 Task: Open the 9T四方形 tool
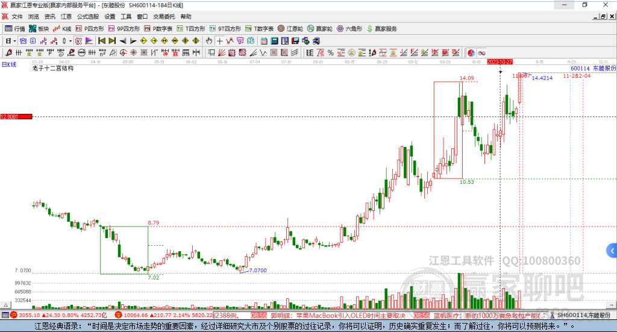coord(225,29)
